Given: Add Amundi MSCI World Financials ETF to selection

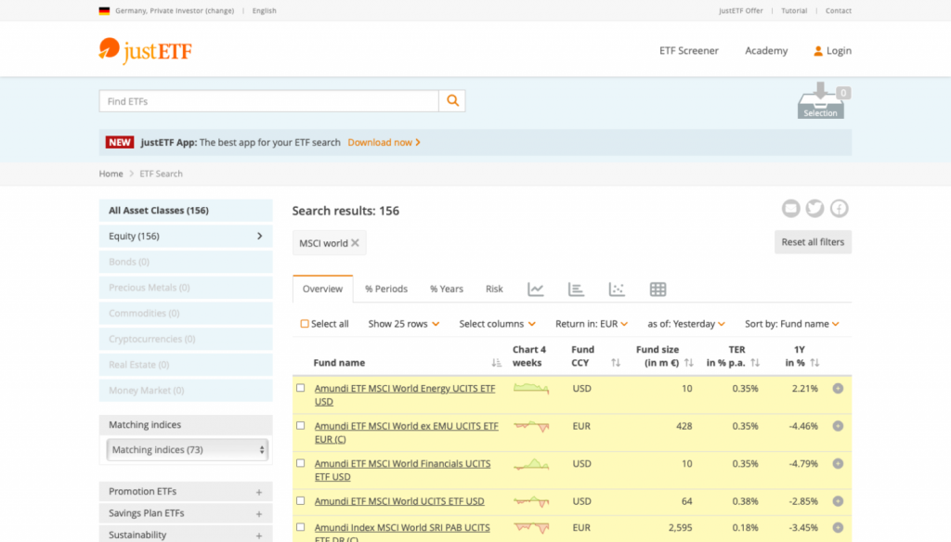Looking at the screenshot, I should (839, 464).
